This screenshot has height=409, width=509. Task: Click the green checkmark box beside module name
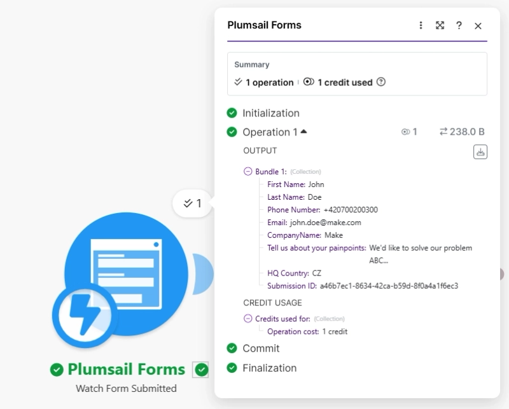(202, 370)
